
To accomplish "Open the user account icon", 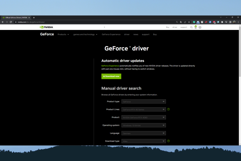I will pyautogui.click(x=200, y=27).
